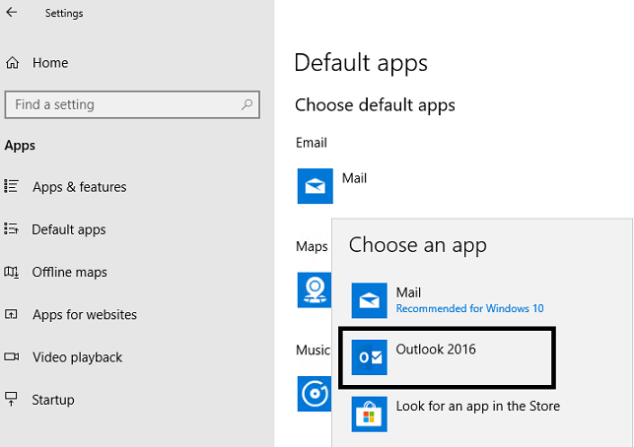Screen dimensions: 634x447
Task: Choose Mail in the Choose an app list
Action: 447,300
